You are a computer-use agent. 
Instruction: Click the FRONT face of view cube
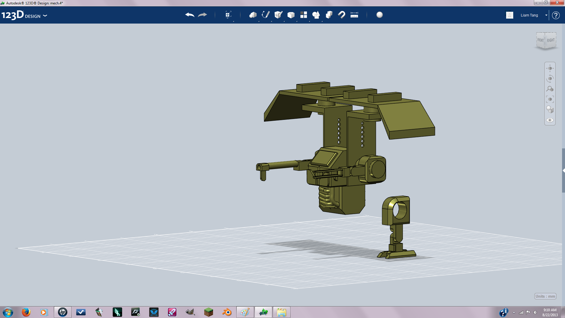(x=541, y=40)
